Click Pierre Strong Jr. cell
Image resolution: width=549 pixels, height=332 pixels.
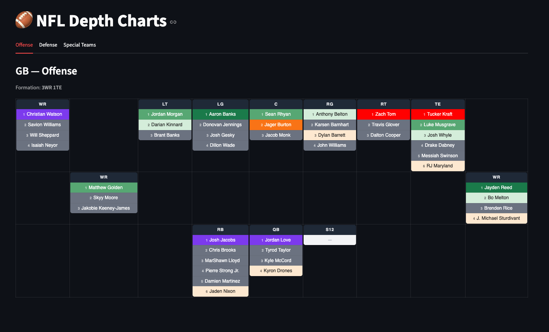click(x=221, y=271)
